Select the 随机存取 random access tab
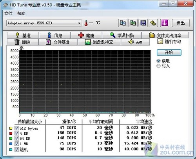196x159 pixels. click(169, 42)
